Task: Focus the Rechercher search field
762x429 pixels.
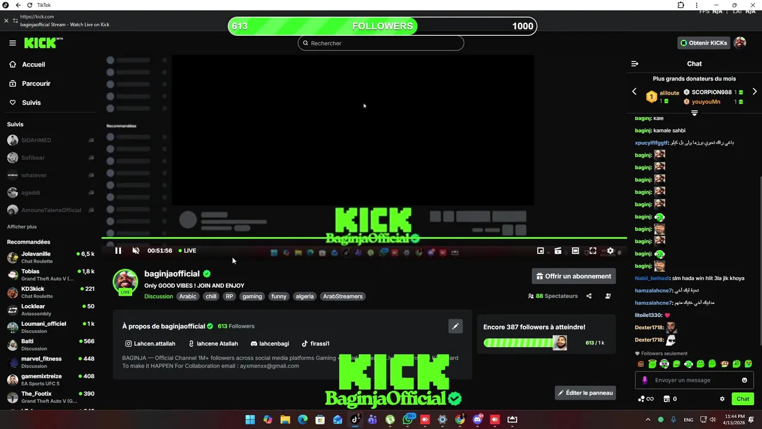Action: 381,43
